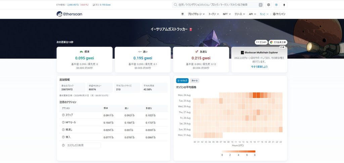
Task: Open the API menu
Action: 252,14
